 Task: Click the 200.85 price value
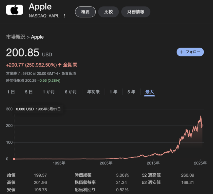coord(23,53)
